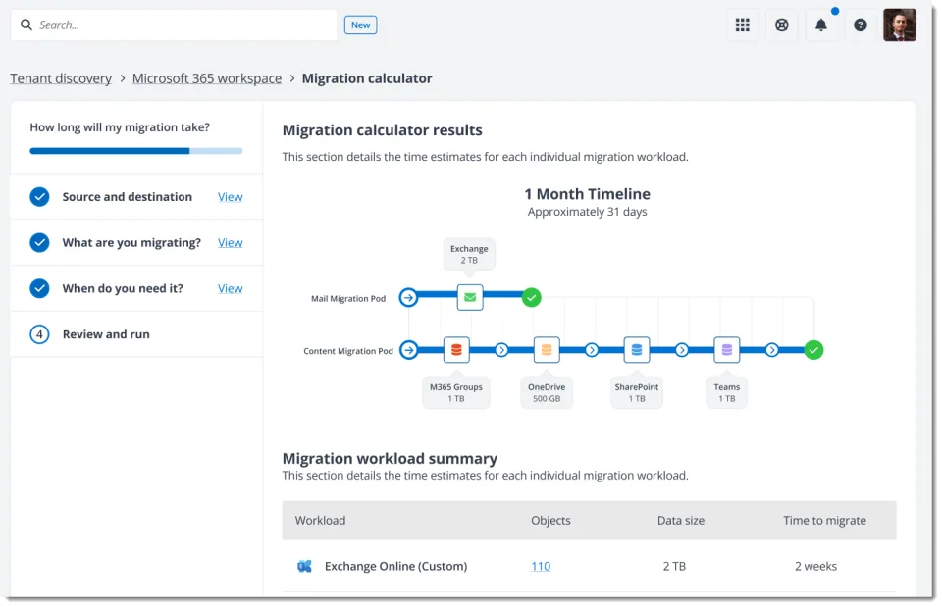Open the notifications bell
This screenshot has width=942, height=607.
(x=821, y=25)
